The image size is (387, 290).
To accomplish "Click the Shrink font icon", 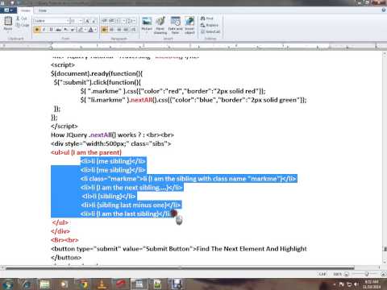I will click(94, 21).
